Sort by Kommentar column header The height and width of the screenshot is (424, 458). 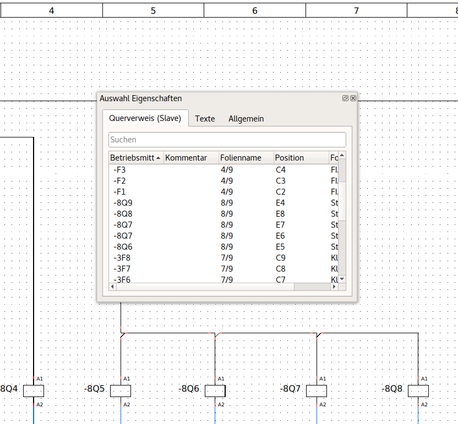click(x=191, y=158)
